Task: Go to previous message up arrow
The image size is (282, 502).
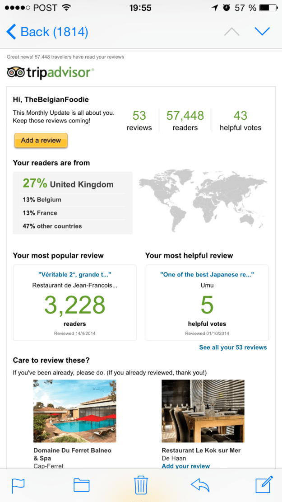Action: pyautogui.click(x=231, y=32)
